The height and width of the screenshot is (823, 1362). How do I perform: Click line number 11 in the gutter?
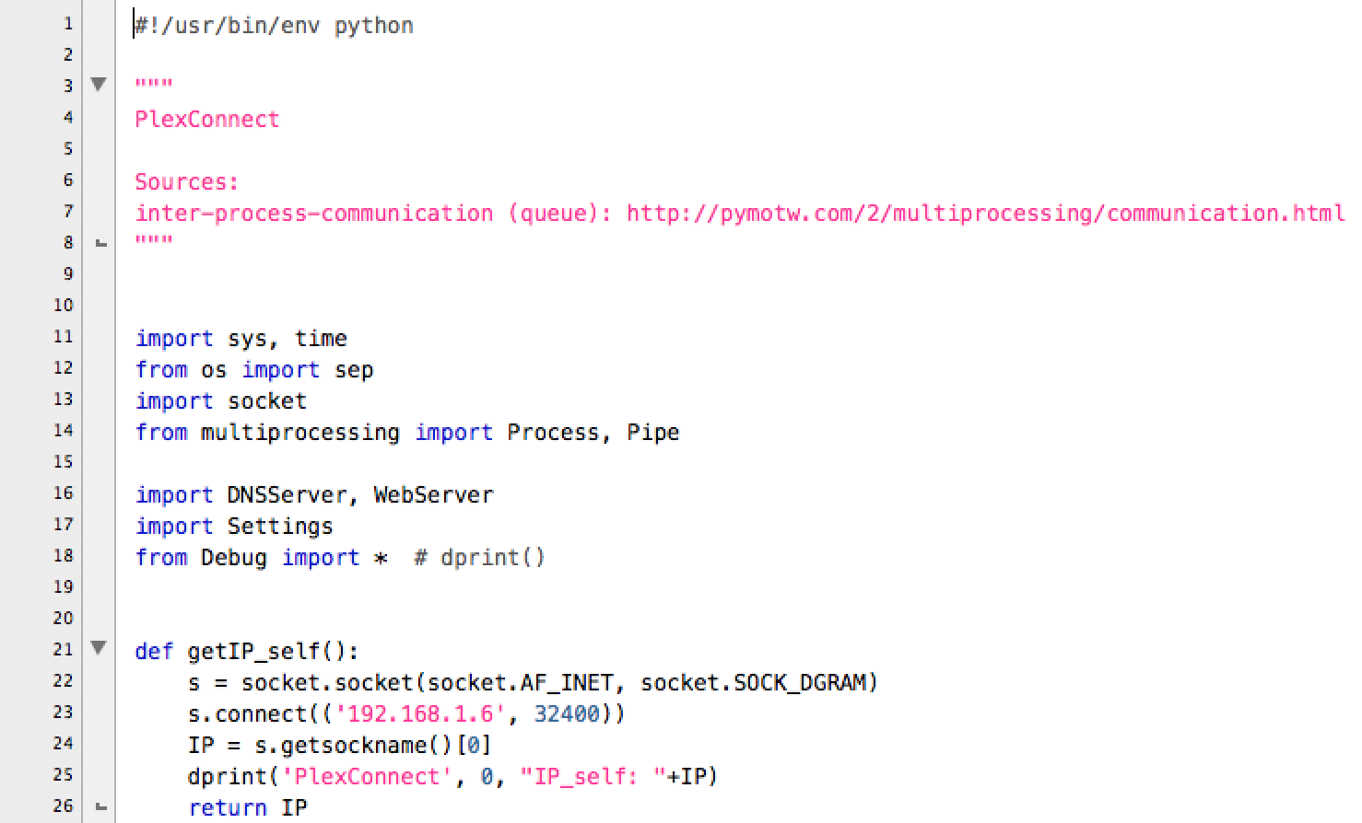pyautogui.click(x=63, y=337)
